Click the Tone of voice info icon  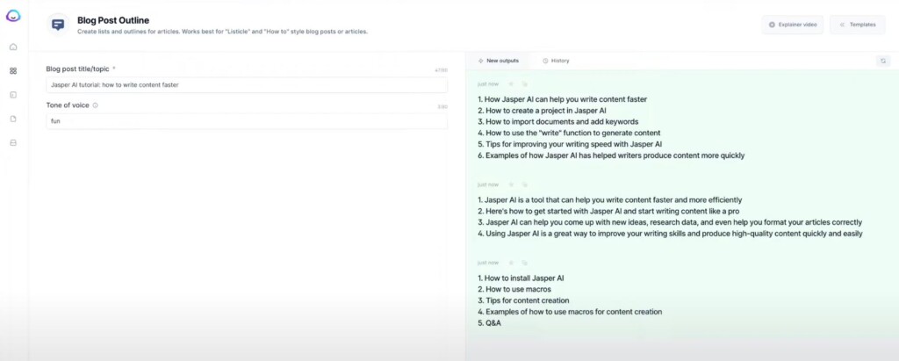pos(95,105)
